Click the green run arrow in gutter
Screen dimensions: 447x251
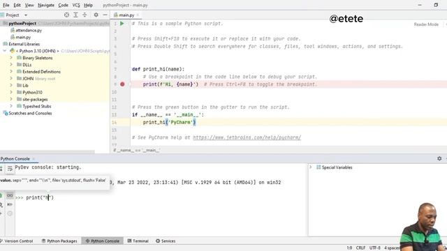122,24
